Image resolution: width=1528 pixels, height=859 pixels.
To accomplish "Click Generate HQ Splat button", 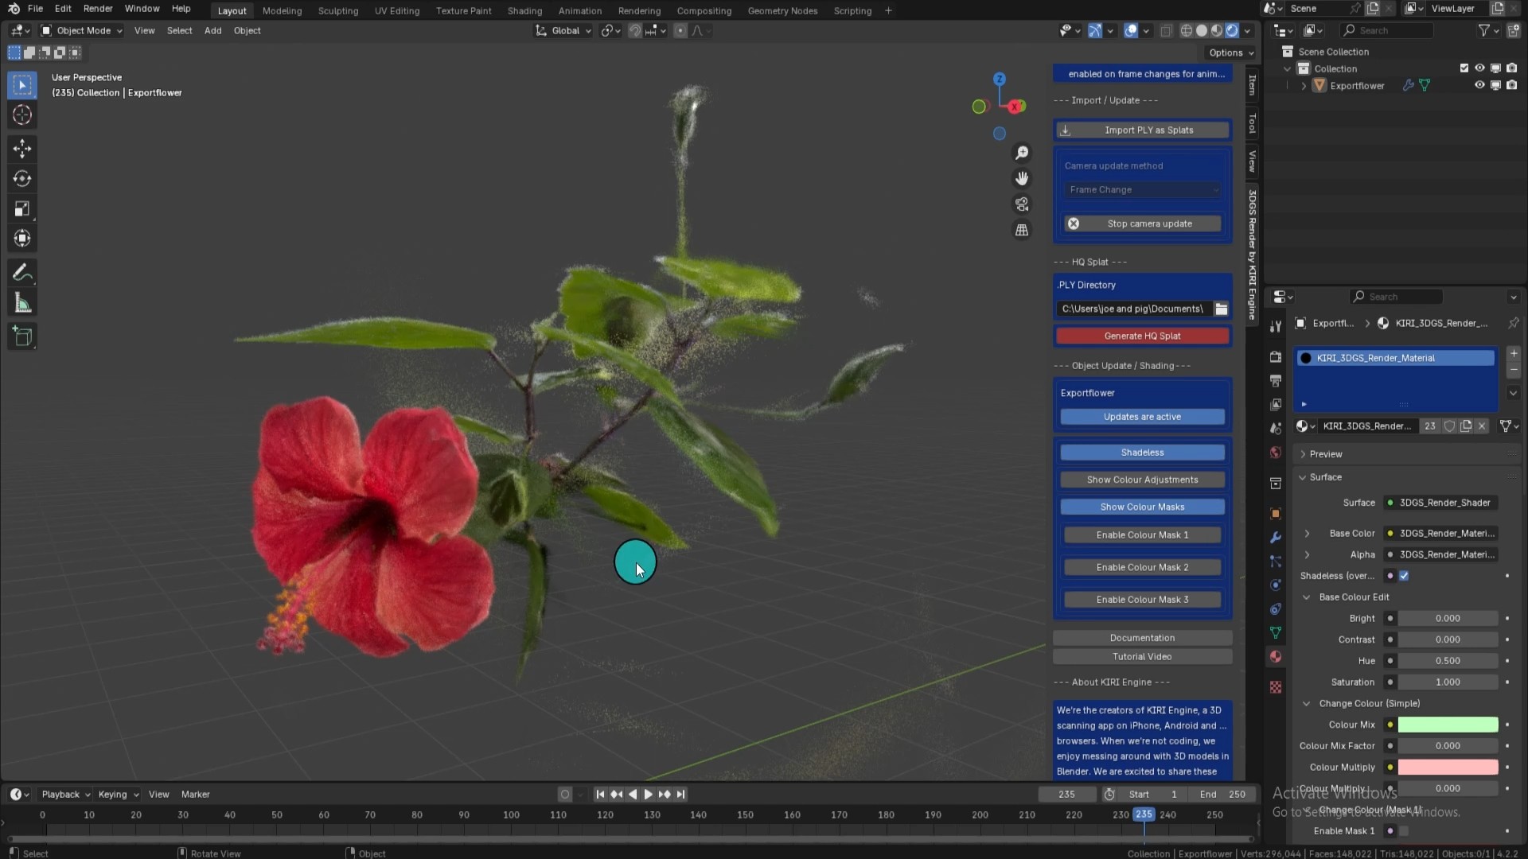I will (x=1142, y=336).
